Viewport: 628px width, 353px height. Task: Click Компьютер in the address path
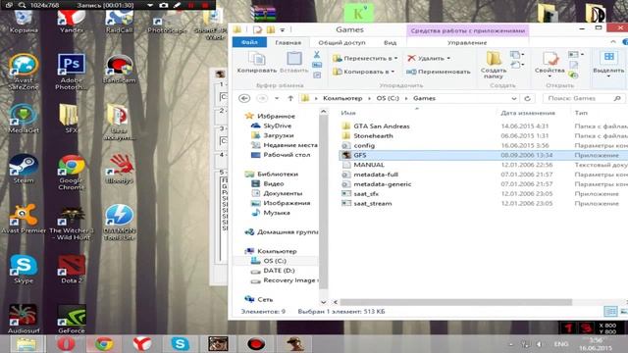pyautogui.click(x=342, y=98)
